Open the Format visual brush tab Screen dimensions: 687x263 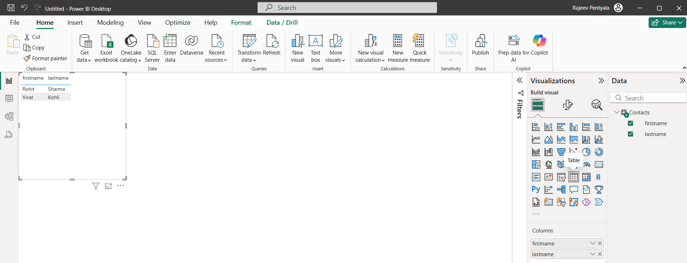[x=568, y=105]
